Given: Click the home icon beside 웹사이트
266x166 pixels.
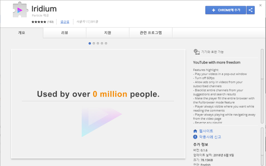Looking at the screenshot, I should [x=195, y=131].
